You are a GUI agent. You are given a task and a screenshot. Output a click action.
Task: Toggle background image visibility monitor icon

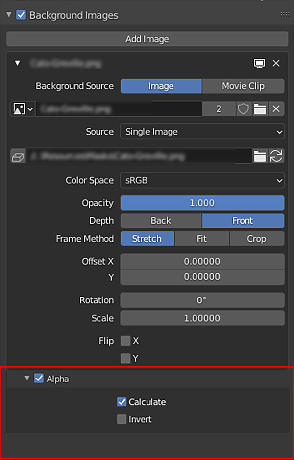tap(259, 63)
